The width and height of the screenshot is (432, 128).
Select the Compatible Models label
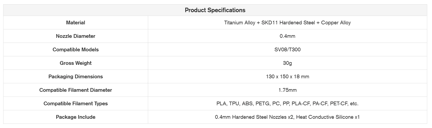point(76,50)
